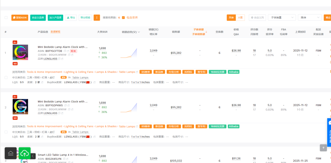The image size is (331, 163).
Task: Switch to 列表 view tab
Action: pyautogui.click(x=231, y=18)
